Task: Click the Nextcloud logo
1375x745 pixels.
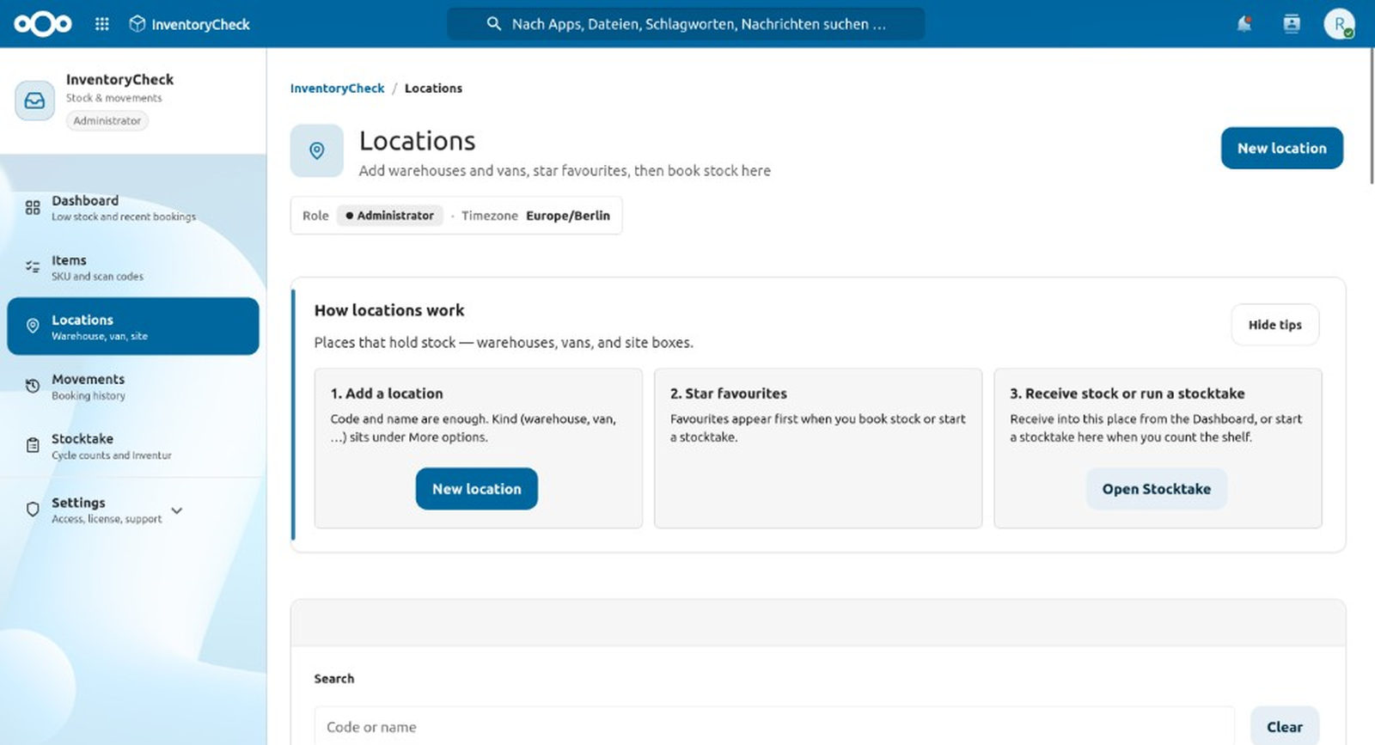Action: click(43, 24)
